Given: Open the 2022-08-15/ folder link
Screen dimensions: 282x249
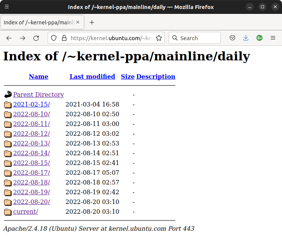Looking at the screenshot, I should pos(32,163).
